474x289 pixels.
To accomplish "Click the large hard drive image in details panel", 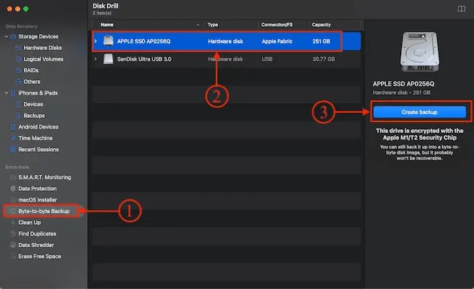I will pos(420,51).
